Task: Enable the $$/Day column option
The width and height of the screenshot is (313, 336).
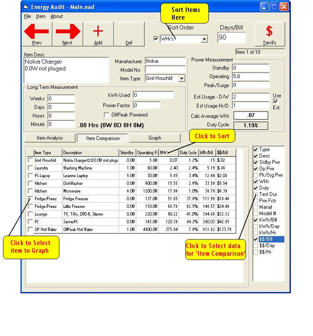Action: pyautogui.click(x=255, y=246)
